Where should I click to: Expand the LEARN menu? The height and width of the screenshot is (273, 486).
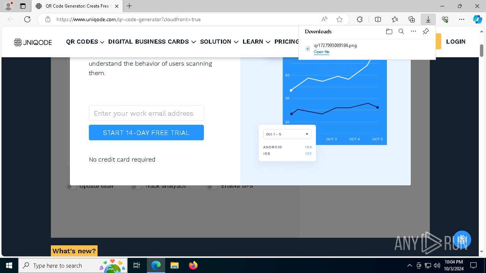[256, 42]
